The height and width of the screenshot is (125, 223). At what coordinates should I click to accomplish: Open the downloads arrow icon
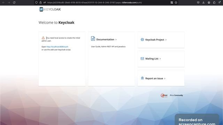(203, 2)
